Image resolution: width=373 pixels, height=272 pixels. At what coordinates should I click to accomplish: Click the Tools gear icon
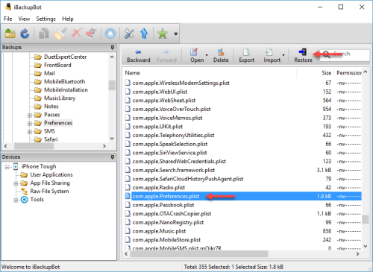coord(25,200)
